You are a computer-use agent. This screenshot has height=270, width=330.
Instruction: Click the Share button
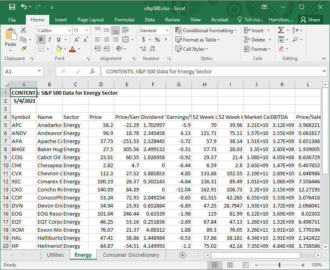pos(310,20)
